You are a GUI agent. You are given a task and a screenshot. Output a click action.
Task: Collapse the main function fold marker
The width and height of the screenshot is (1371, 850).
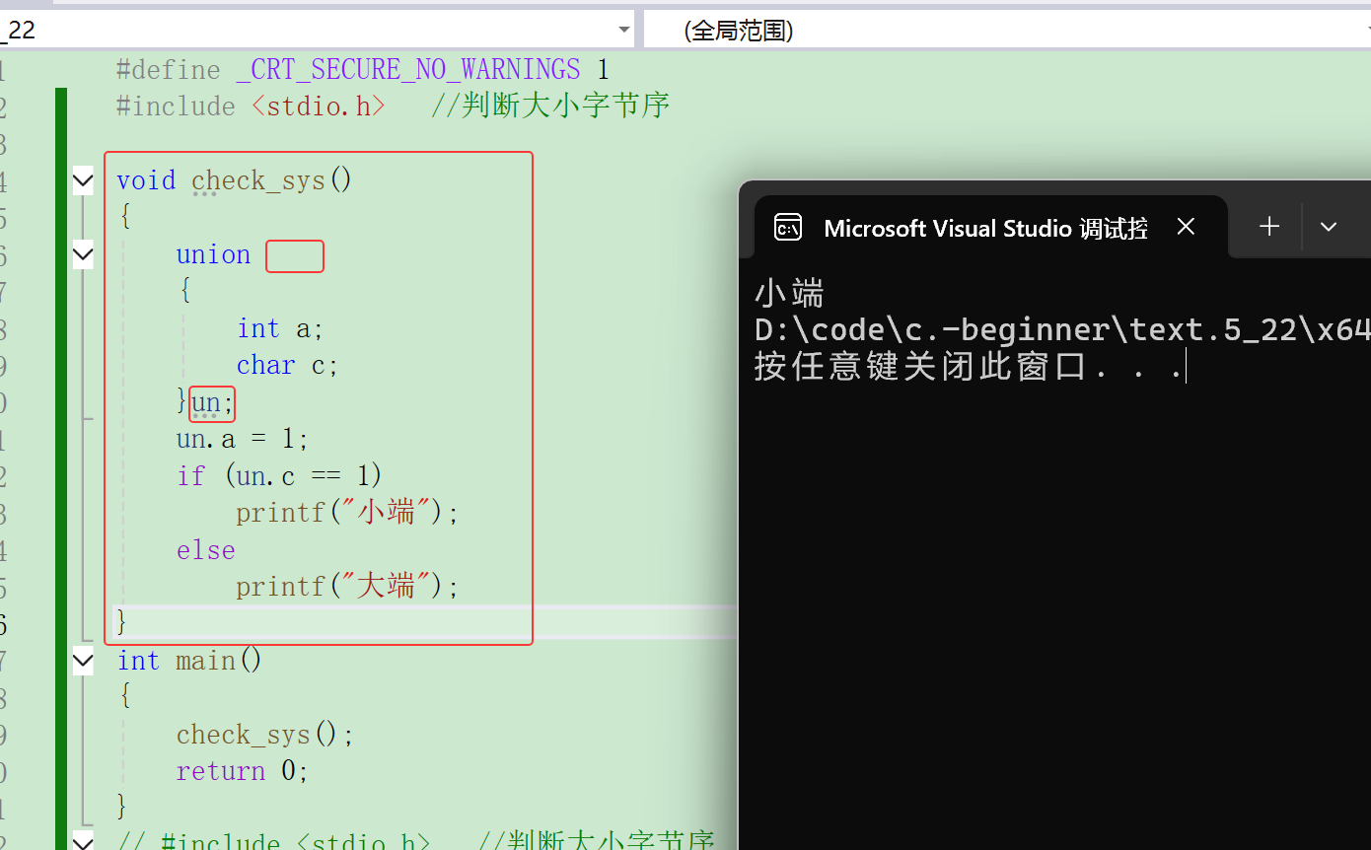[x=83, y=661]
